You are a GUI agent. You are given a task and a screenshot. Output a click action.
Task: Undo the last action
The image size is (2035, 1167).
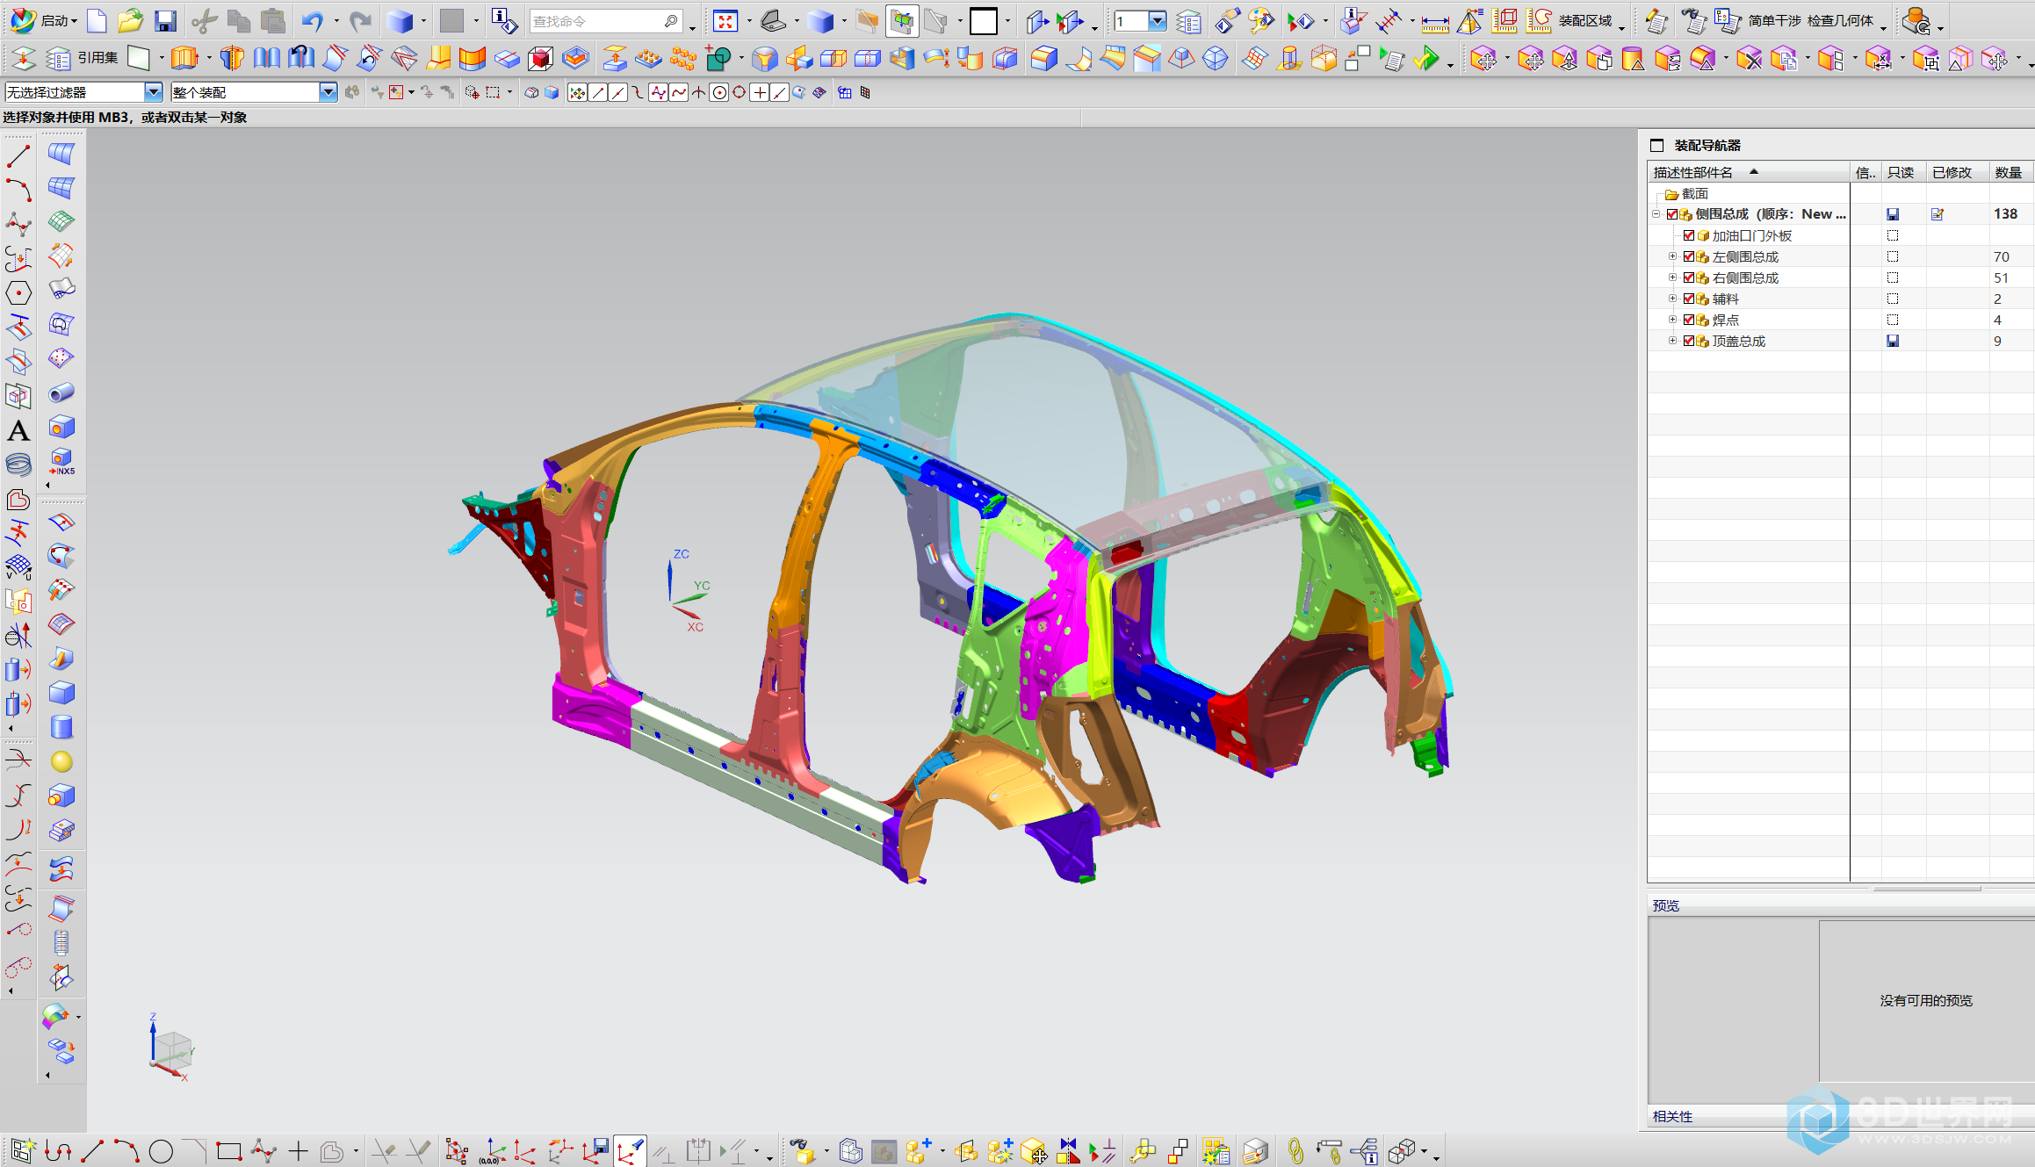coord(312,20)
